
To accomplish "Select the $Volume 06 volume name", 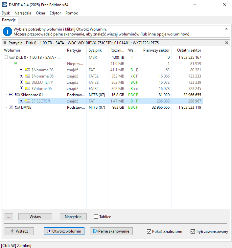I will point(41,89).
